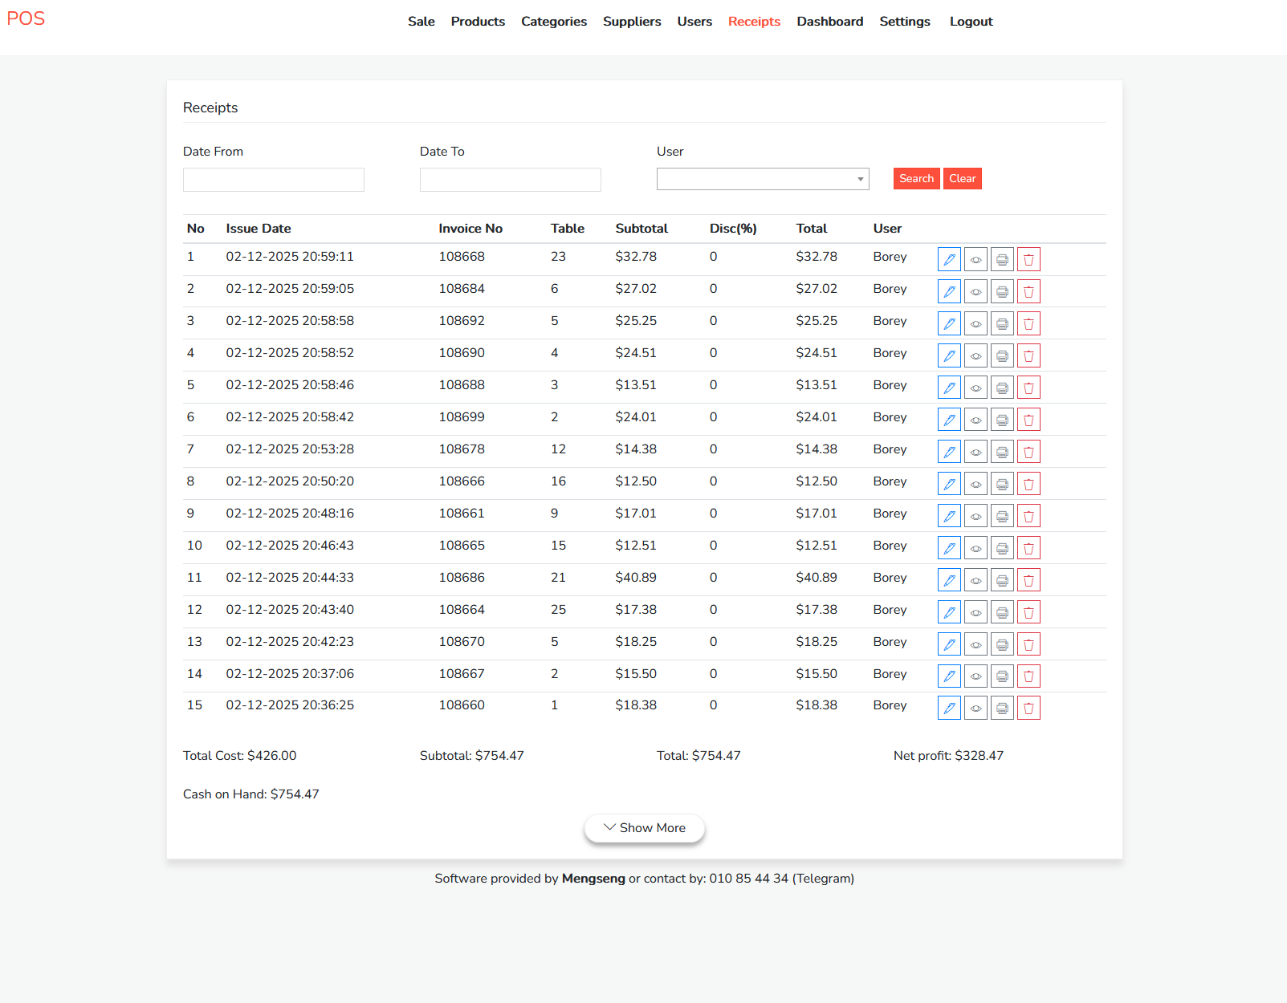Print receipt for invoice 108692
The width and height of the screenshot is (1287, 1003).
[x=1002, y=323]
